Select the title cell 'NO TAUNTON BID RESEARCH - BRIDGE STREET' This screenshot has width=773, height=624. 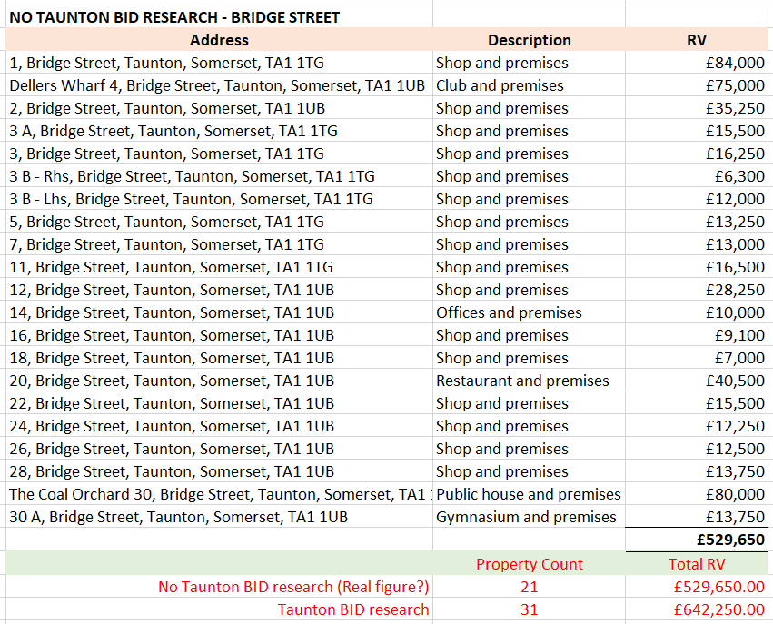220,17
